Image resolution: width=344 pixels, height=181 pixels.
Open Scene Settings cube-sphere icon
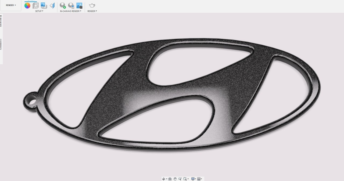(36, 5)
